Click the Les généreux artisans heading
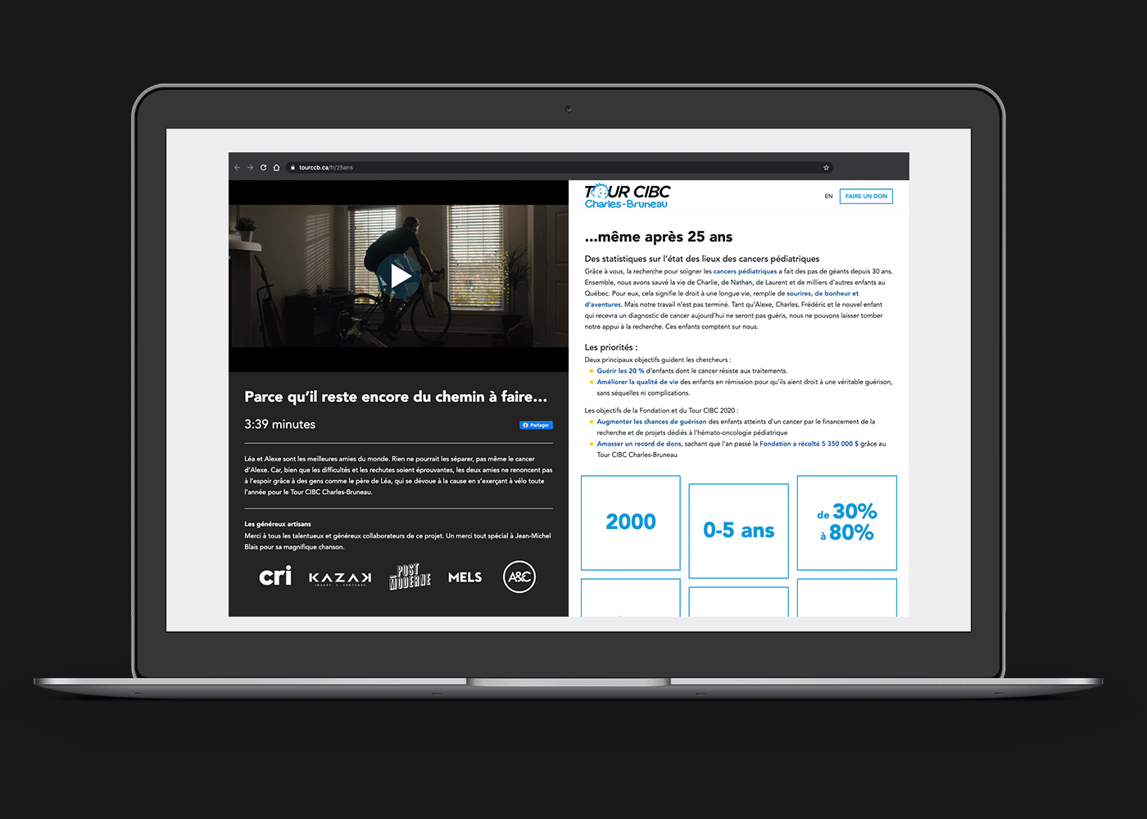 click(x=278, y=524)
